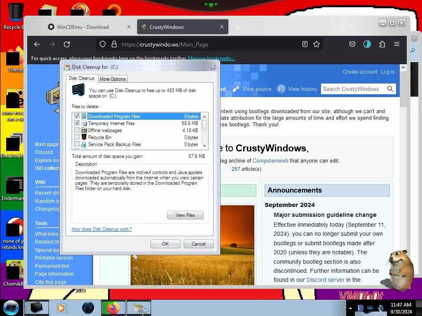Click the Firefox address bar URL
The image size is (422, 316).
pos(165,44)
